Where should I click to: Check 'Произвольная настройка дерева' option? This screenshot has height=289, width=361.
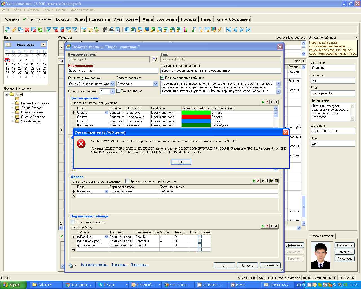[127, 181]
